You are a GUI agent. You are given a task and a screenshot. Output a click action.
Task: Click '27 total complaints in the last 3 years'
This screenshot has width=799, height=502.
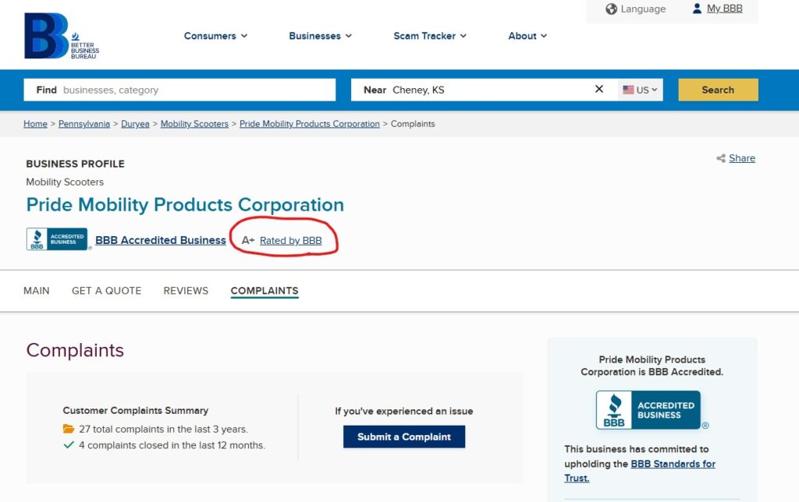(x=163, y=430)
